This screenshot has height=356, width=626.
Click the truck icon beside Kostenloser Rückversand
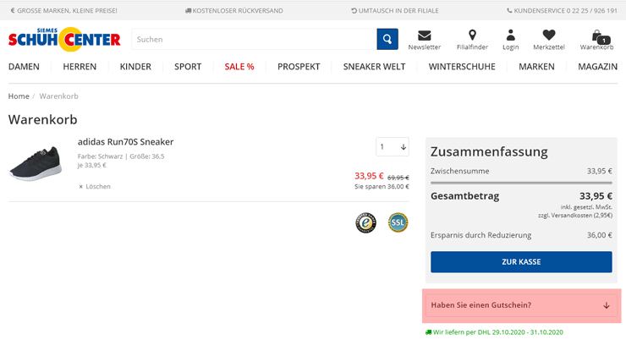188,11
